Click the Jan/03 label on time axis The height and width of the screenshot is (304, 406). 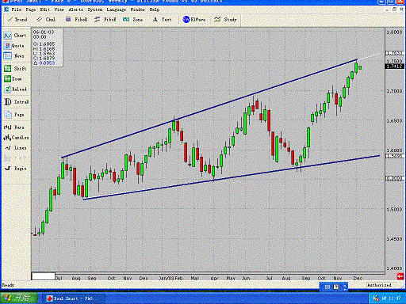[166, 278]
